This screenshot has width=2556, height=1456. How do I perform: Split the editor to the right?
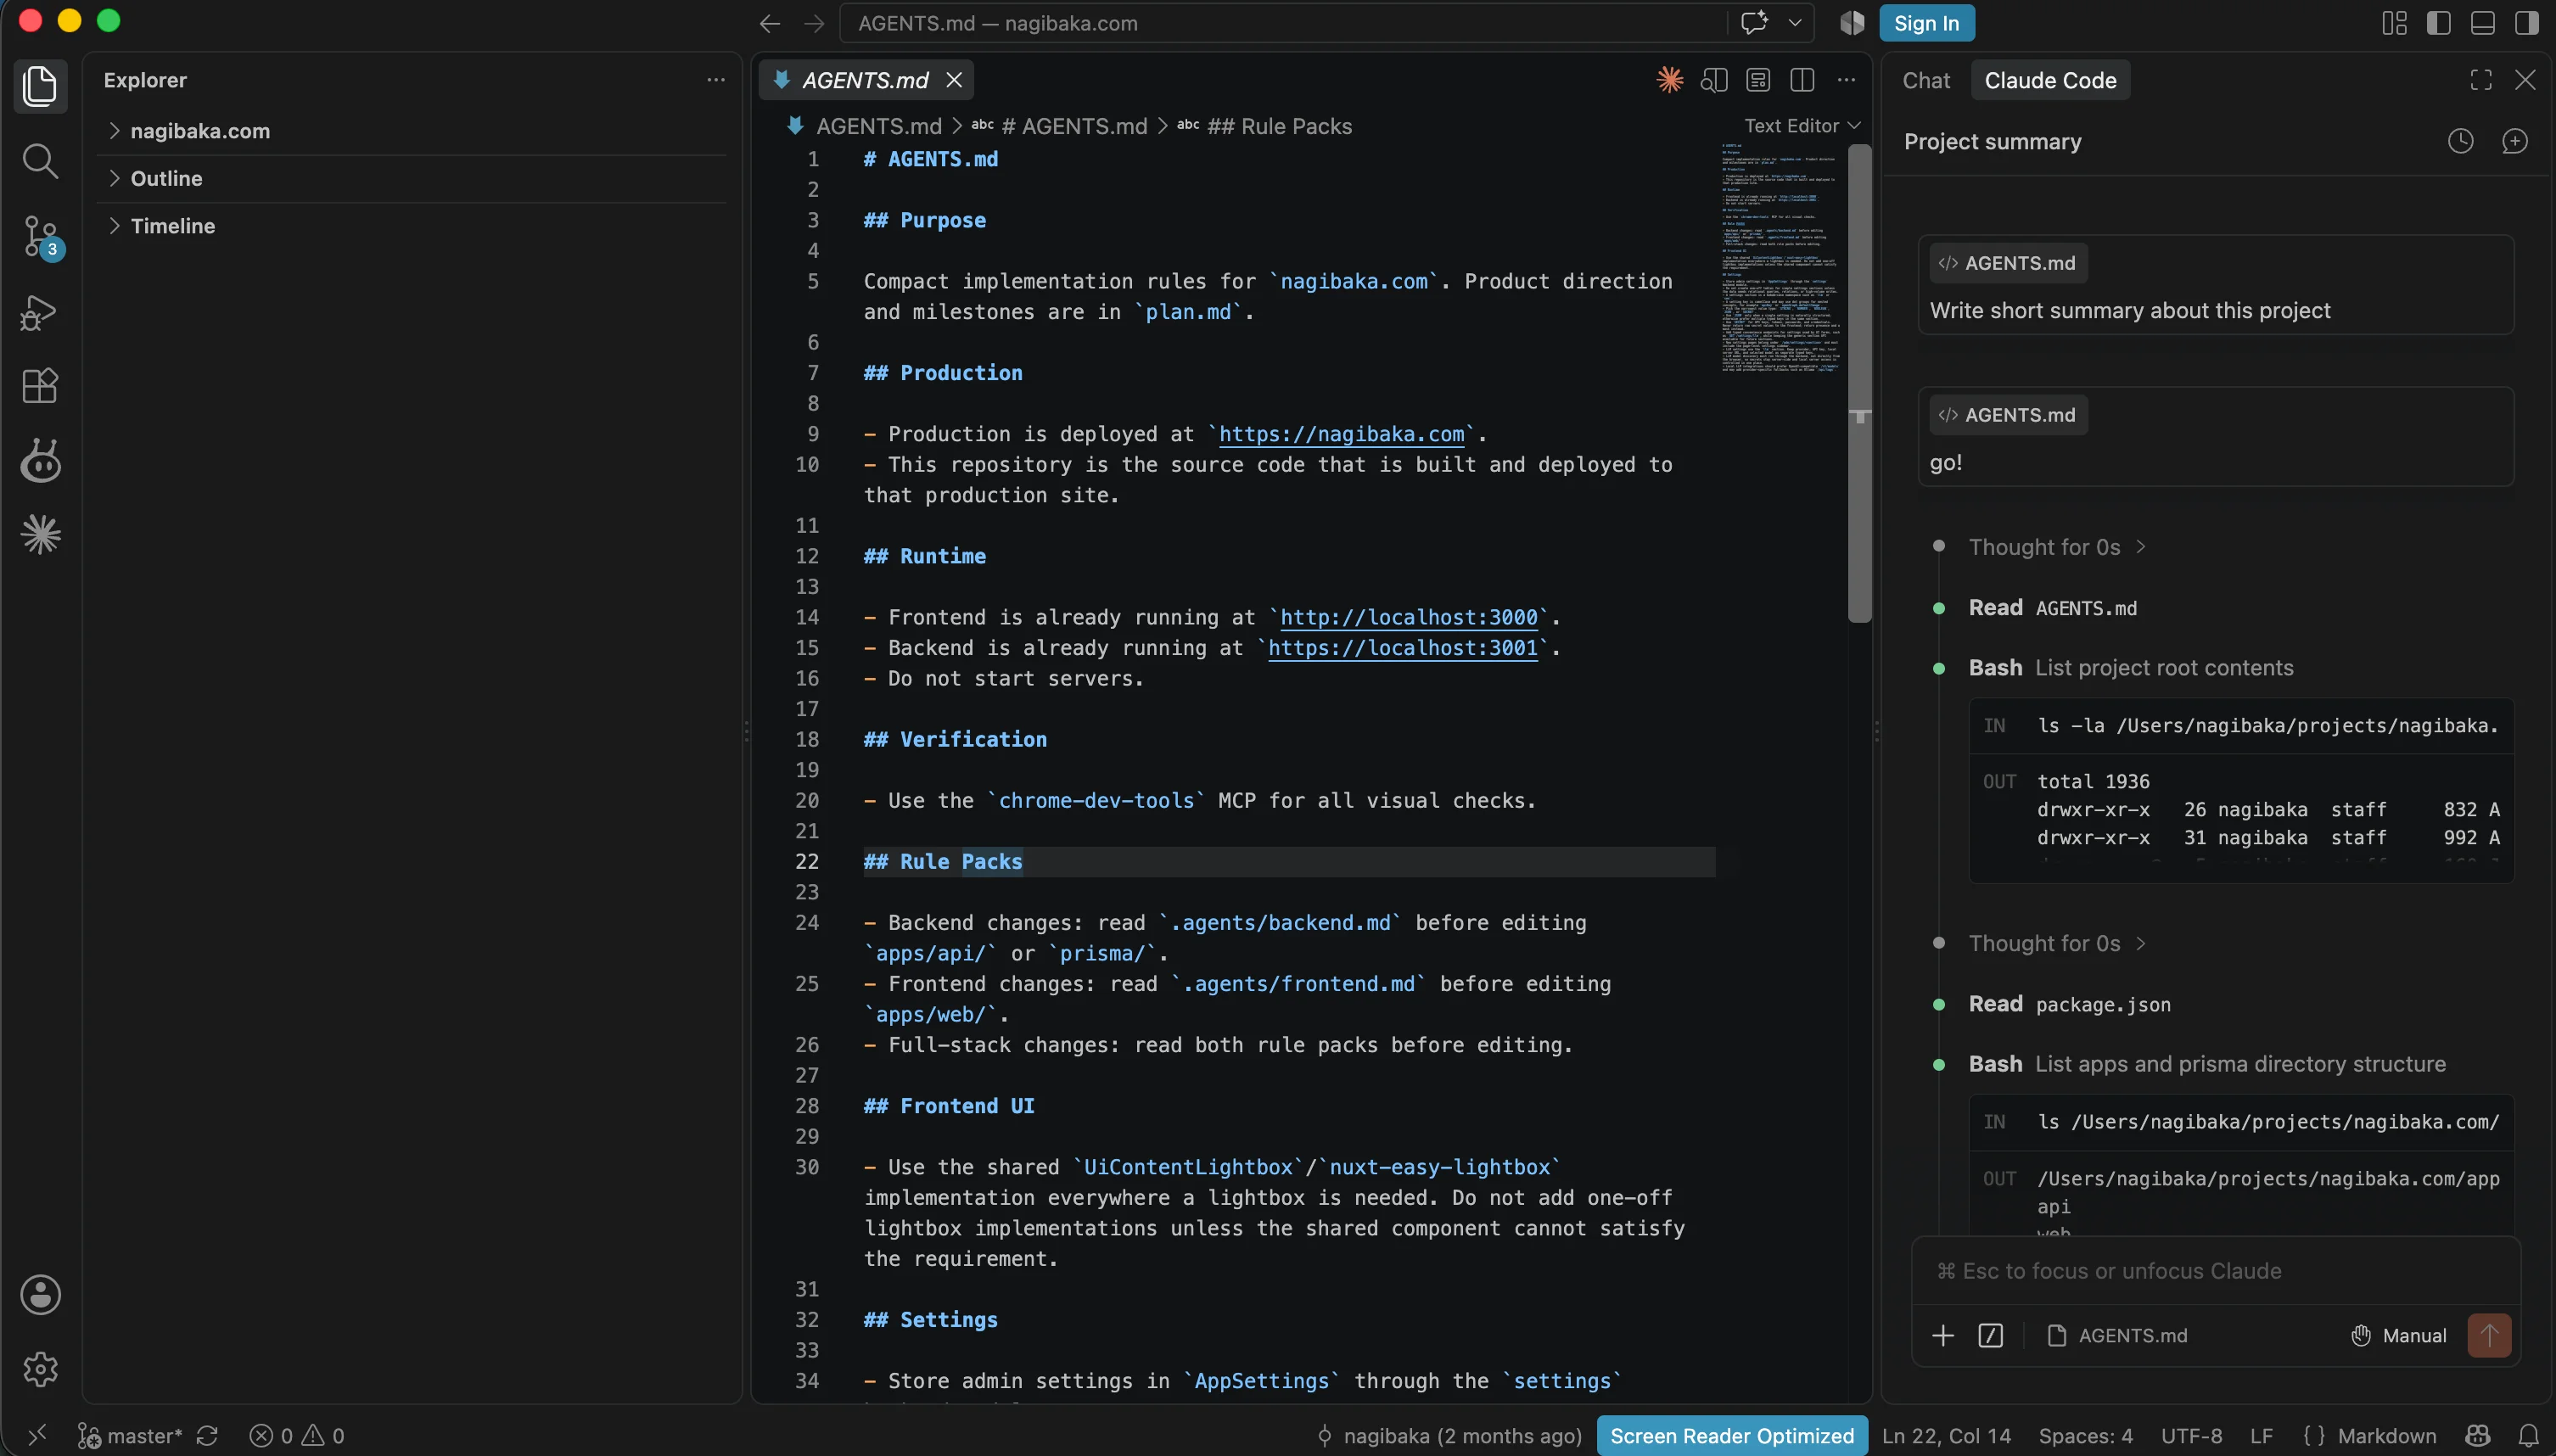pos(1802,80)
